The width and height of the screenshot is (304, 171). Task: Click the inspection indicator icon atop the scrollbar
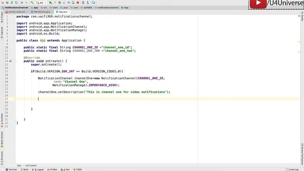(x=299, y=16)
